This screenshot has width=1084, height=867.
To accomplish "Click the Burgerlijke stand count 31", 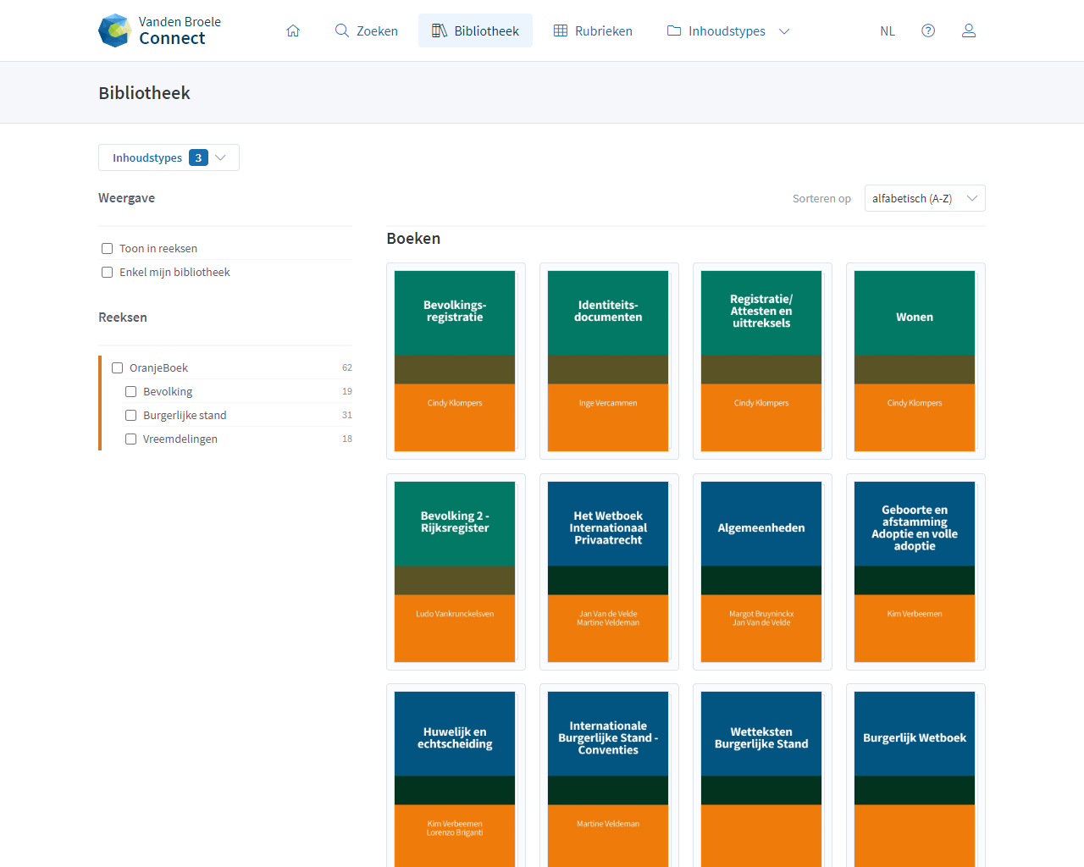I will pos(347,415).
